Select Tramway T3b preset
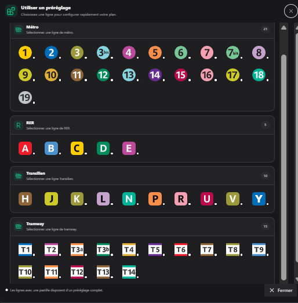Viewport: 298px width, 303px height. 103,250
